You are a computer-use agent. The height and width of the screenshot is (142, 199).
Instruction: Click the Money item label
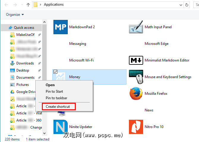tap(75, 77)
